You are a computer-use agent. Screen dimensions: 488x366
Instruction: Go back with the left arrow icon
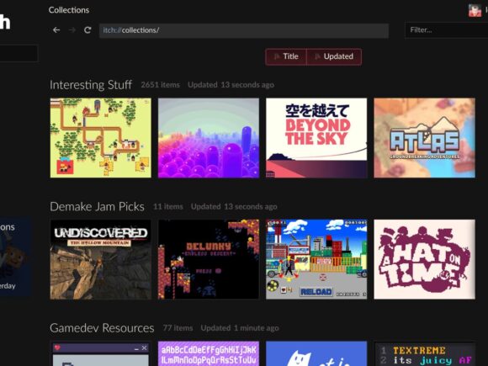tap(56, 30)
